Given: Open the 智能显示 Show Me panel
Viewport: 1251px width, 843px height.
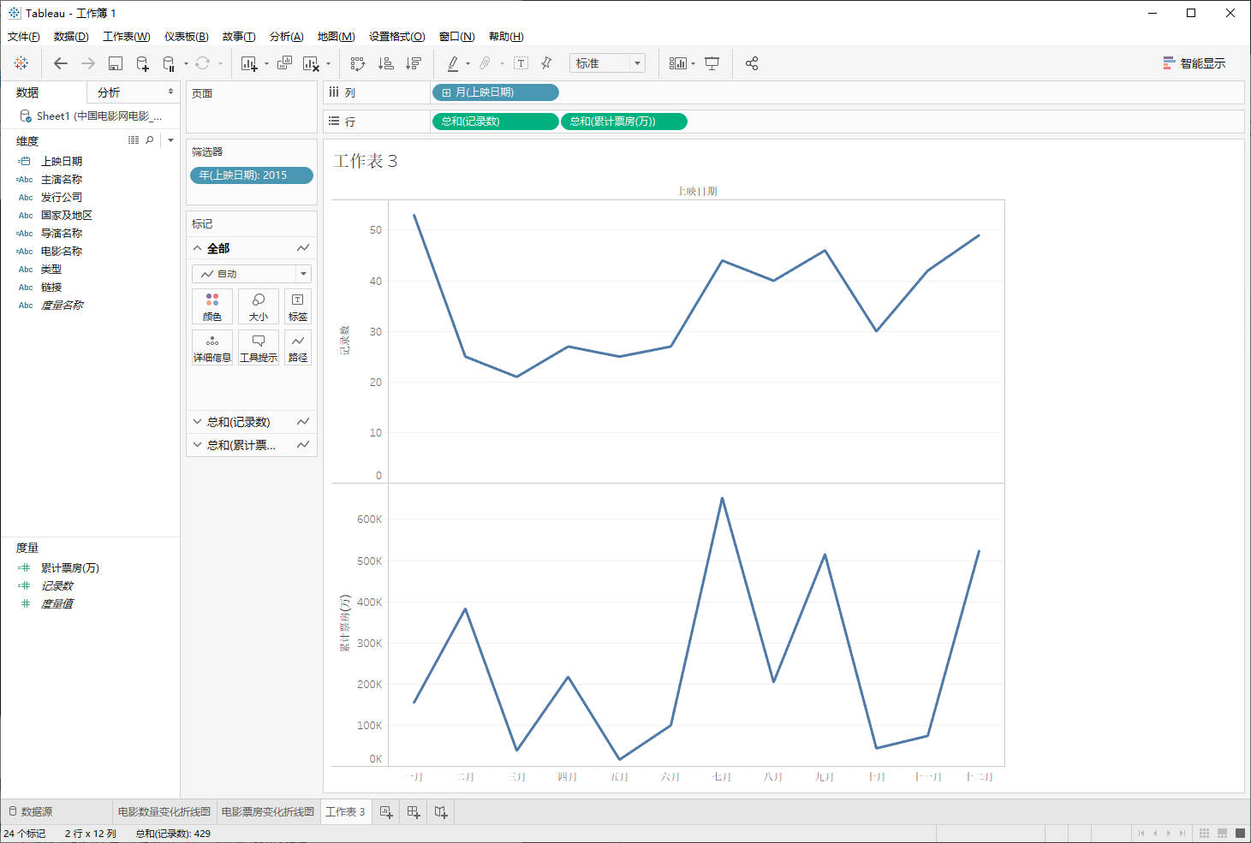Looking at the screenshot, I should (x=1194, y=63).
